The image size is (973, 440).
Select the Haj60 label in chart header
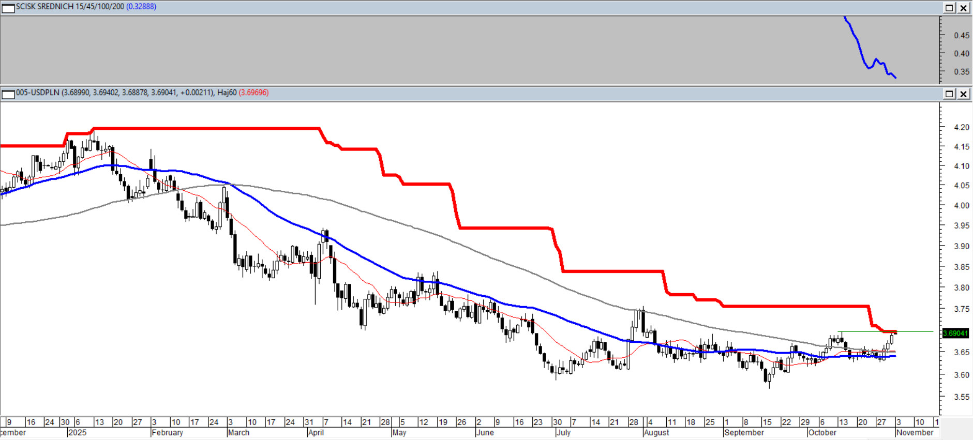point(227,93)
